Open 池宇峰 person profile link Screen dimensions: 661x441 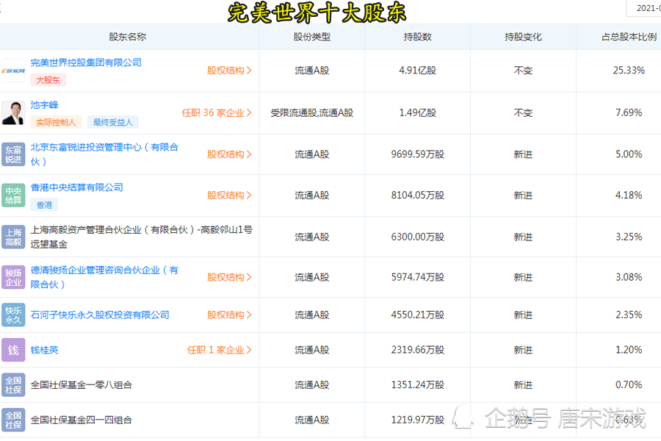44,104
